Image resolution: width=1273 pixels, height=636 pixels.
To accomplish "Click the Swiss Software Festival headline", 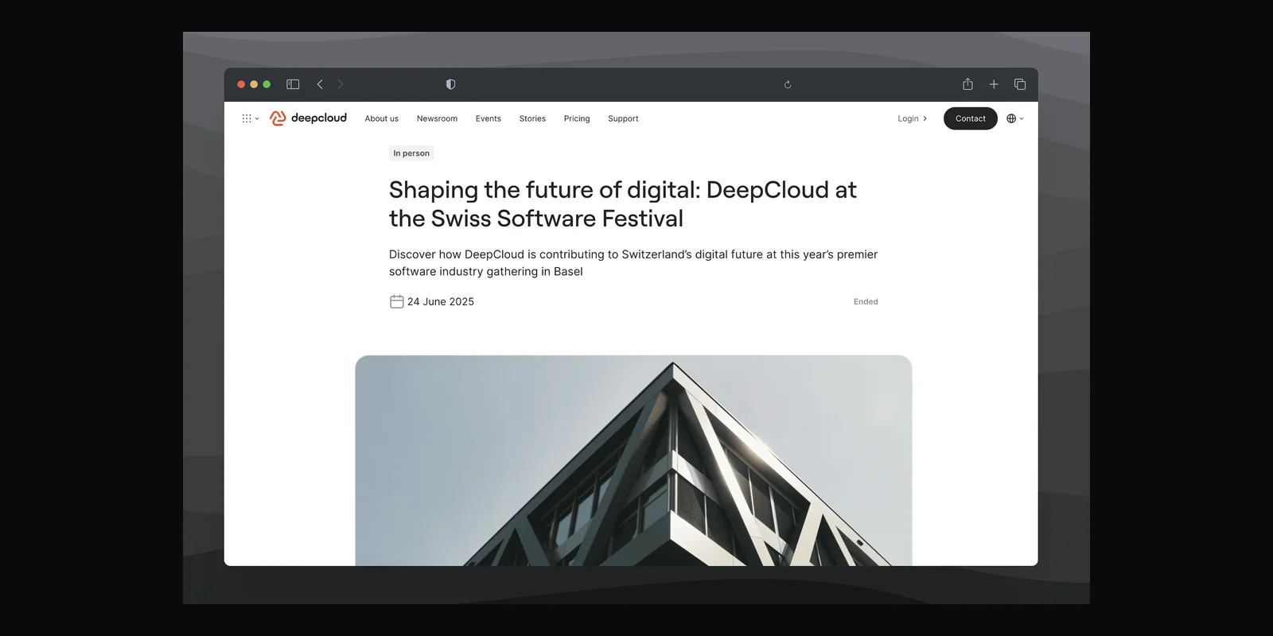I will click(623, 204).
